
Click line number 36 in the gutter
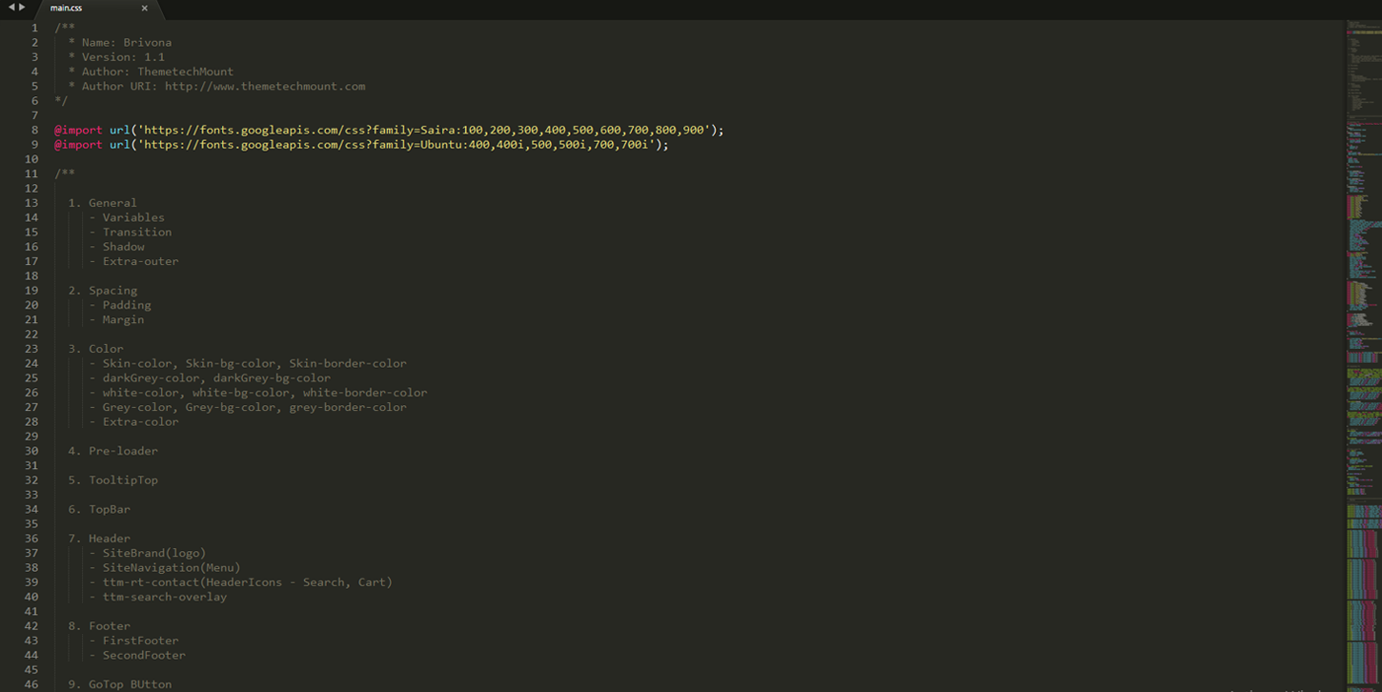[x=31, y=539]
